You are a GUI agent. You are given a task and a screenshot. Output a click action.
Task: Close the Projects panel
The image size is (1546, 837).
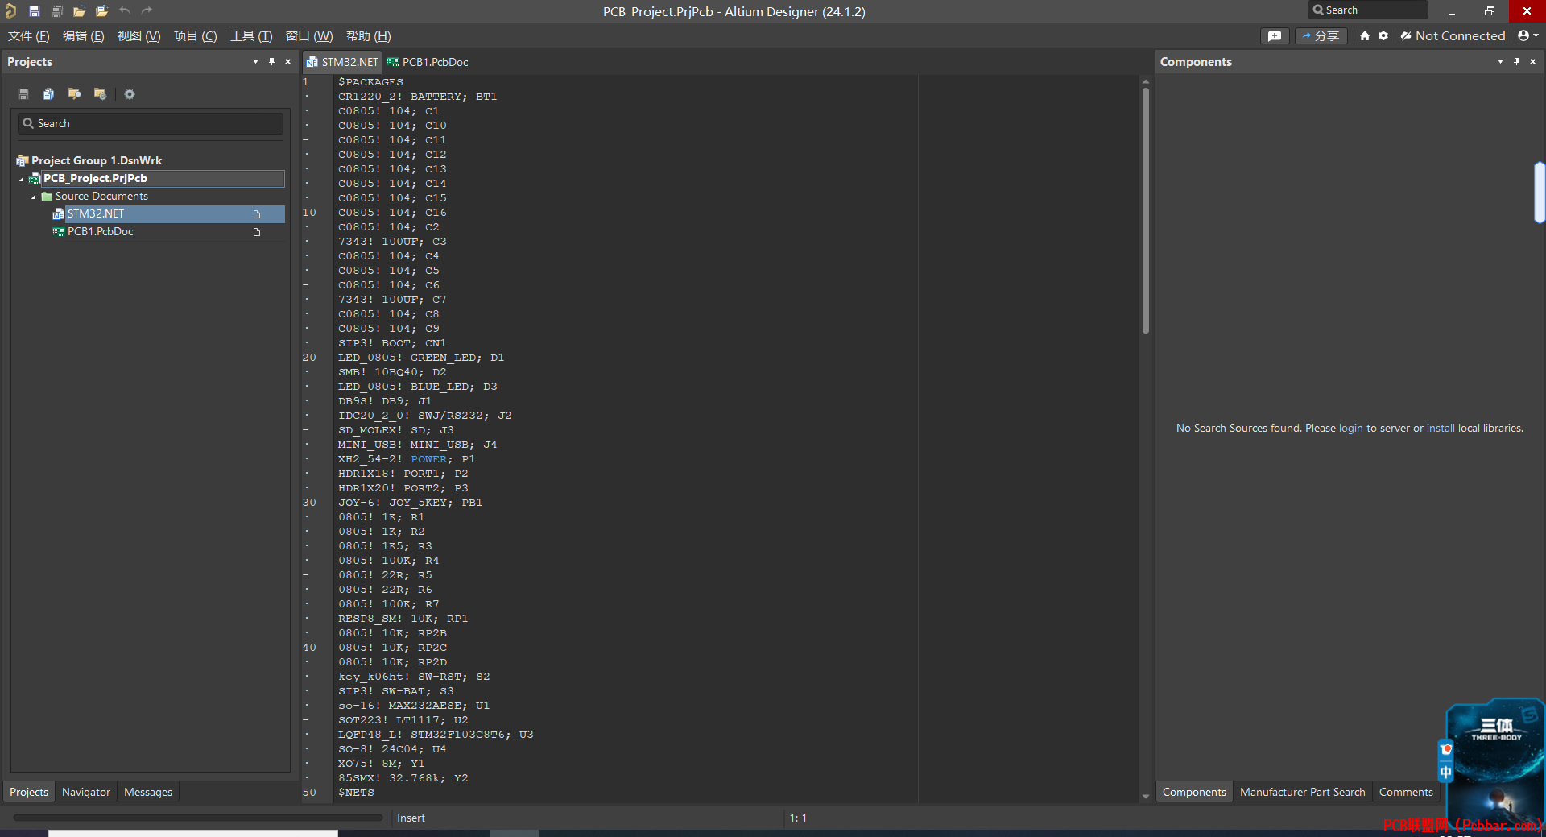point(288,62)
